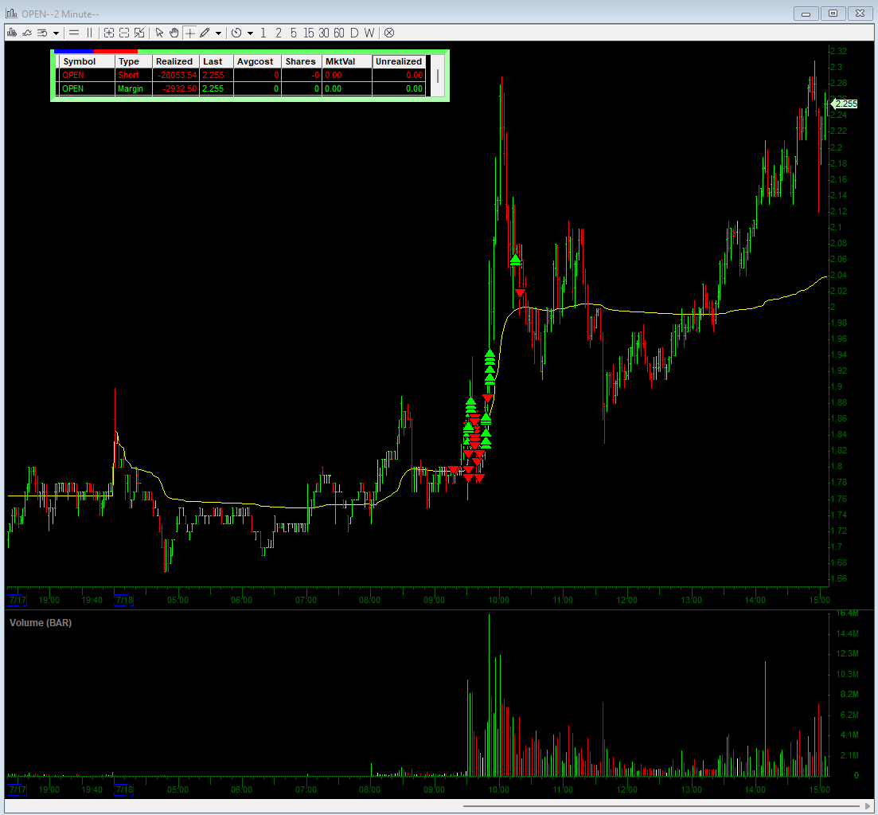Click the -2932.50 realized value cell
This screenshot has width=878, height=815.
[175, 88]
